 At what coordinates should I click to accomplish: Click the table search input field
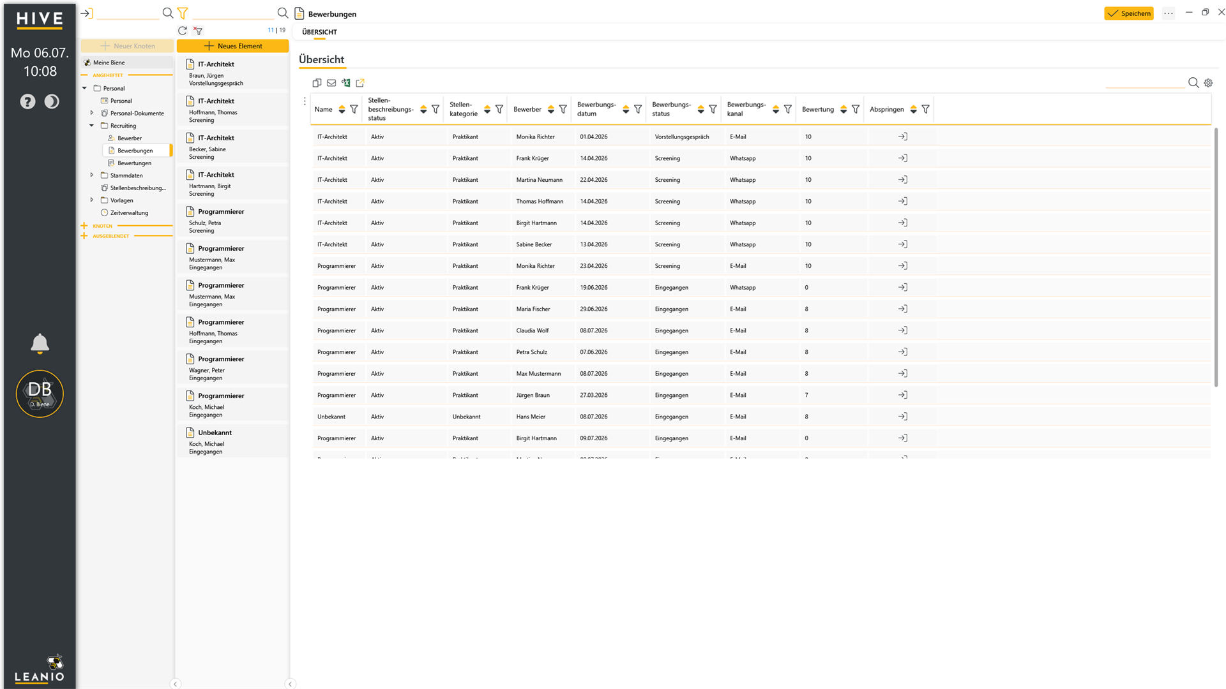(1145, 83)
